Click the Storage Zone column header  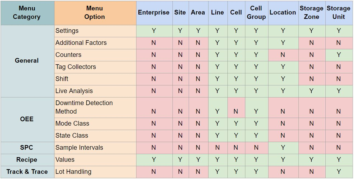click(x=311, y=13)
